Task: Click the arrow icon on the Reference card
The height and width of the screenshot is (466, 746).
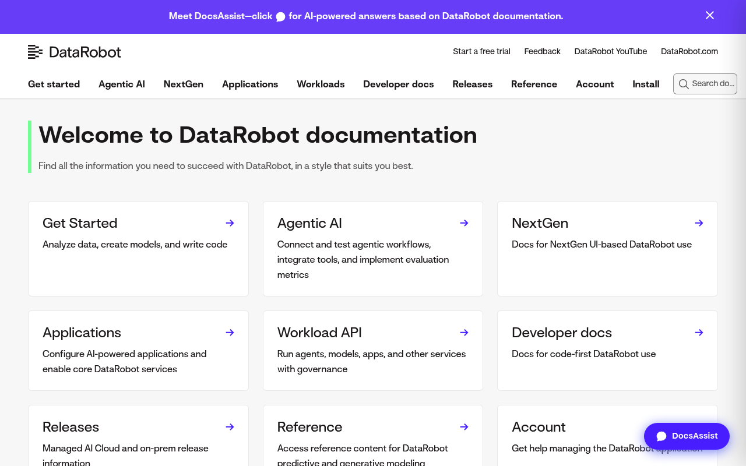Action: pyautogui.click(x=464, y=427)
